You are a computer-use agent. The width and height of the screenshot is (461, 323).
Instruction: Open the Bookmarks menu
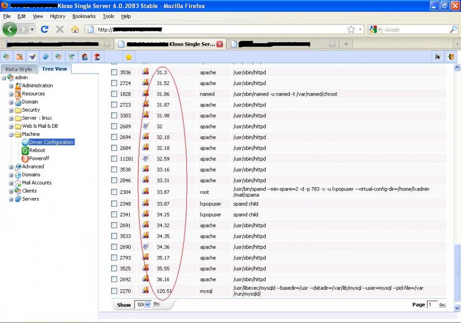point(84,16)
